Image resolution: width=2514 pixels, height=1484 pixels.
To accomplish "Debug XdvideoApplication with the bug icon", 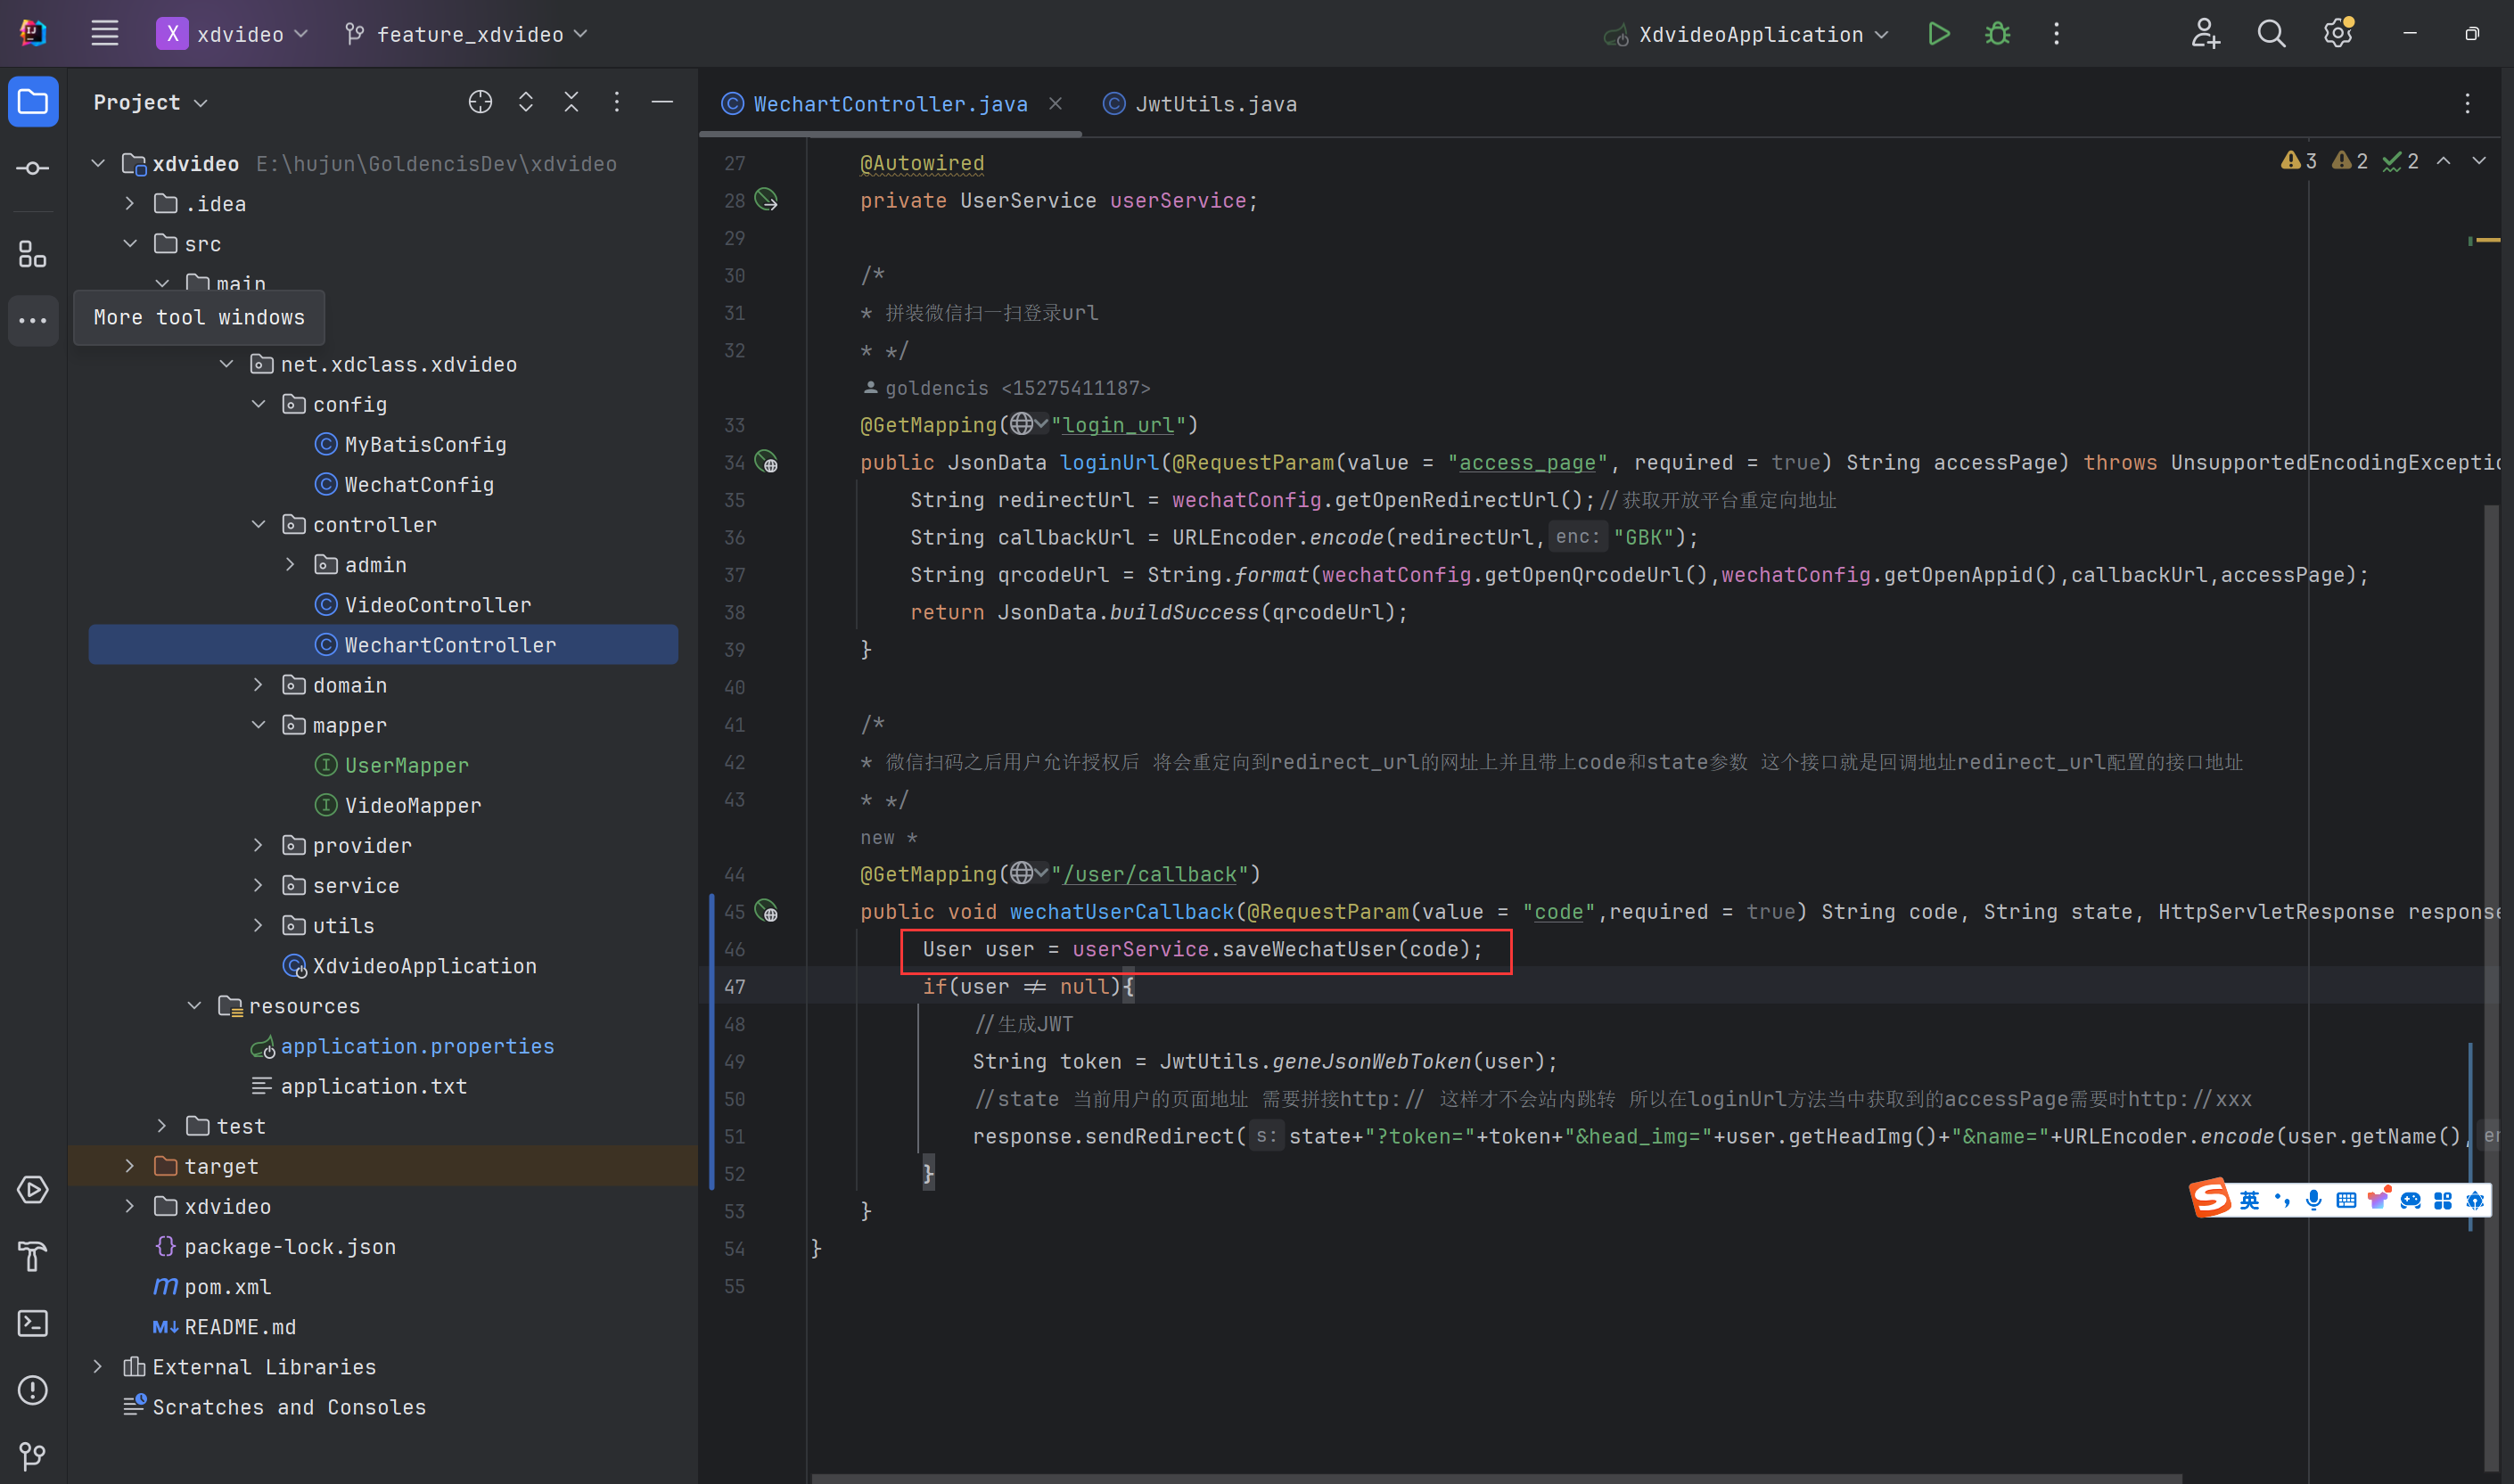I will pos(1997,34).
